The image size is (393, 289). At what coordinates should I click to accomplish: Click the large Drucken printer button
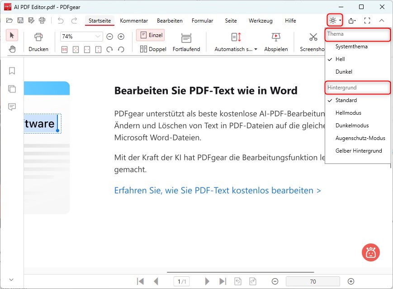click(38, 42)
